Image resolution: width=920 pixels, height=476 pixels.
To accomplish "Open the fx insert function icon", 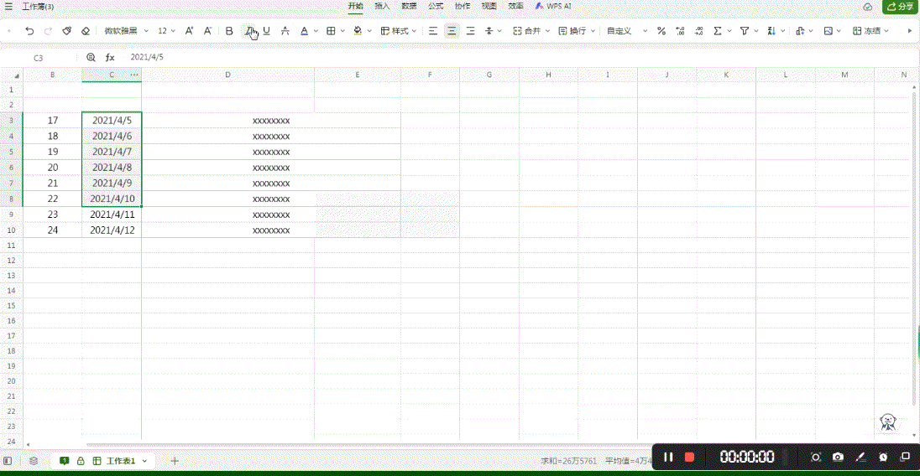I will click(x=110, y=57).
